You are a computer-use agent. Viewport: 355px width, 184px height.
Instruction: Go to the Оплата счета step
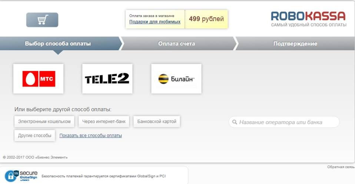coord(176,44)
